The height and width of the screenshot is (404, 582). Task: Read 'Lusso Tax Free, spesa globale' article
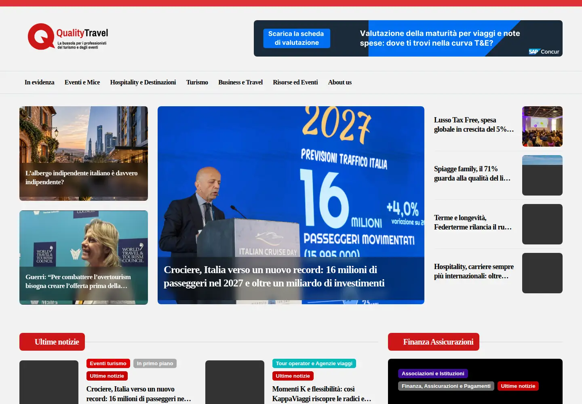tap(474, 124)
